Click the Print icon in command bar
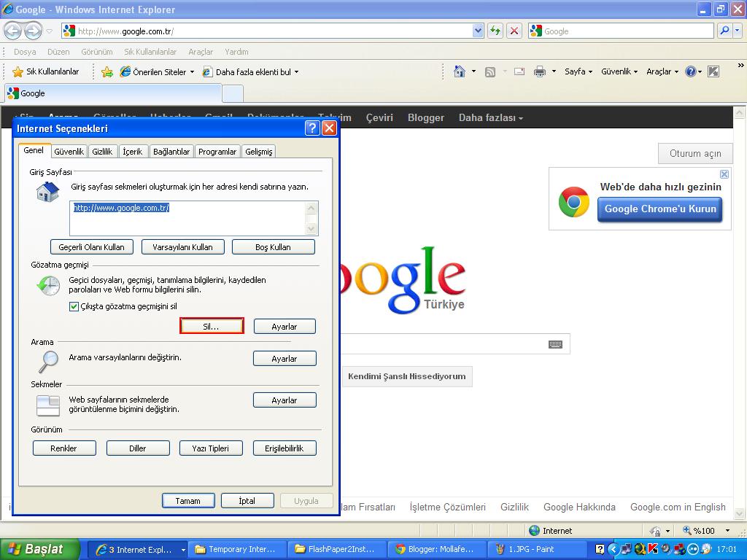 (540, 71)
